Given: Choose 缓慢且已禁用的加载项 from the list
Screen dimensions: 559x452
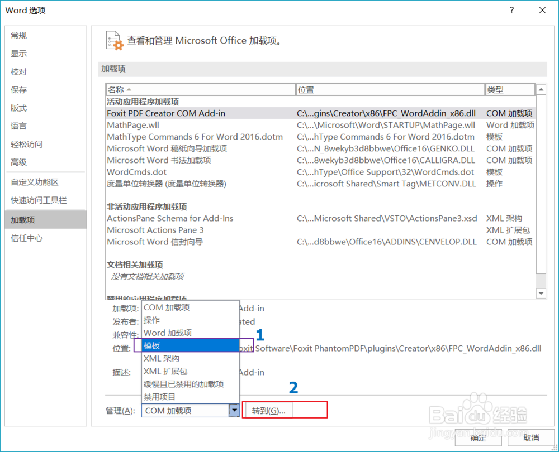Looking at the screenshot, I should pos(191,384).
